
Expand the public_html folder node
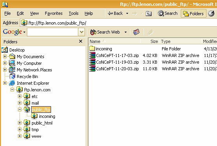pos(19,123)
